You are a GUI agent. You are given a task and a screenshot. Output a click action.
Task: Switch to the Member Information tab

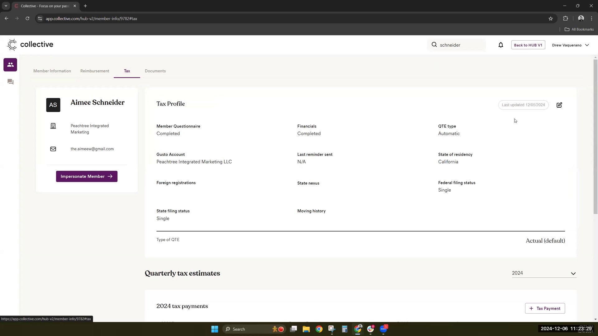(x=52, y=71)
